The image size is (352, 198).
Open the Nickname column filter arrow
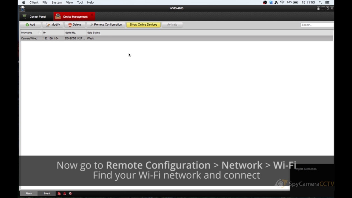[x=39, y=33]
